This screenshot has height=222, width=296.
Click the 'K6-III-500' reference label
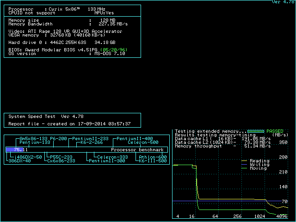(x=153, y=161)
